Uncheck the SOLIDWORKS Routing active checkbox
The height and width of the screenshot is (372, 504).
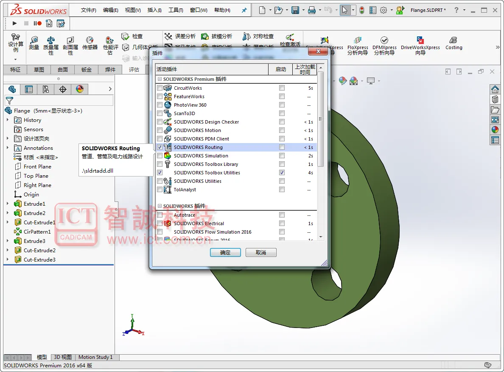160,147
